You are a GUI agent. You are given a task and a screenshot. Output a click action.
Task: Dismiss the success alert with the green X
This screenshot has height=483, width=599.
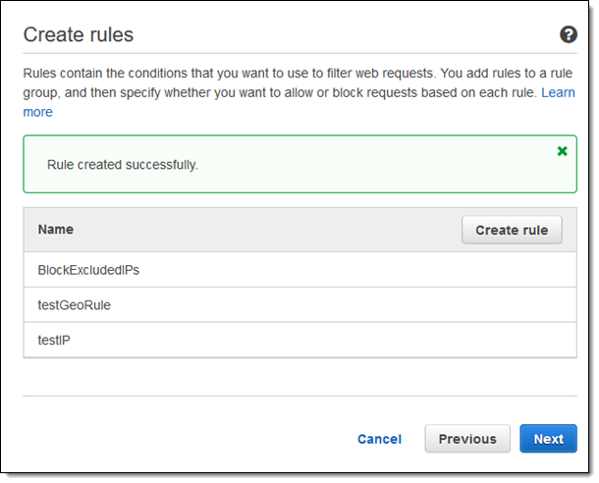point(562,151)
